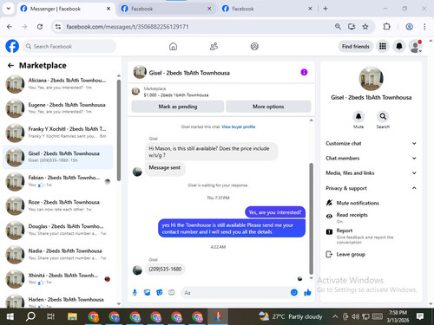Open the Windows Start menu

pos(10,316)
